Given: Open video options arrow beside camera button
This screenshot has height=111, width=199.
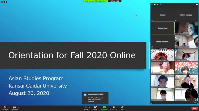Looking at the screenshot, I should pos(18,107).
